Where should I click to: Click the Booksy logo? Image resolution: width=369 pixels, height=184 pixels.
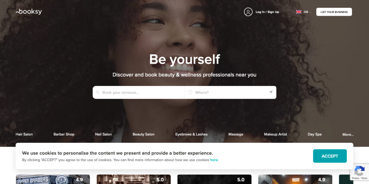tap(29, 11)
